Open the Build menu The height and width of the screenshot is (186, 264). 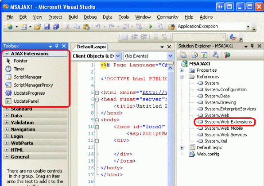[73, 17]
